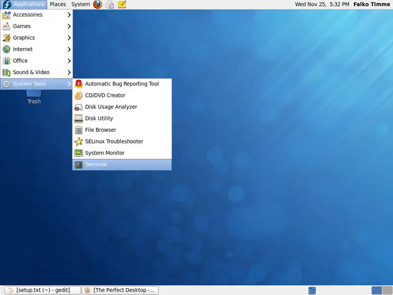Open the calendar from the date and time
Viewport: 393px width, 295px height.
321,4
